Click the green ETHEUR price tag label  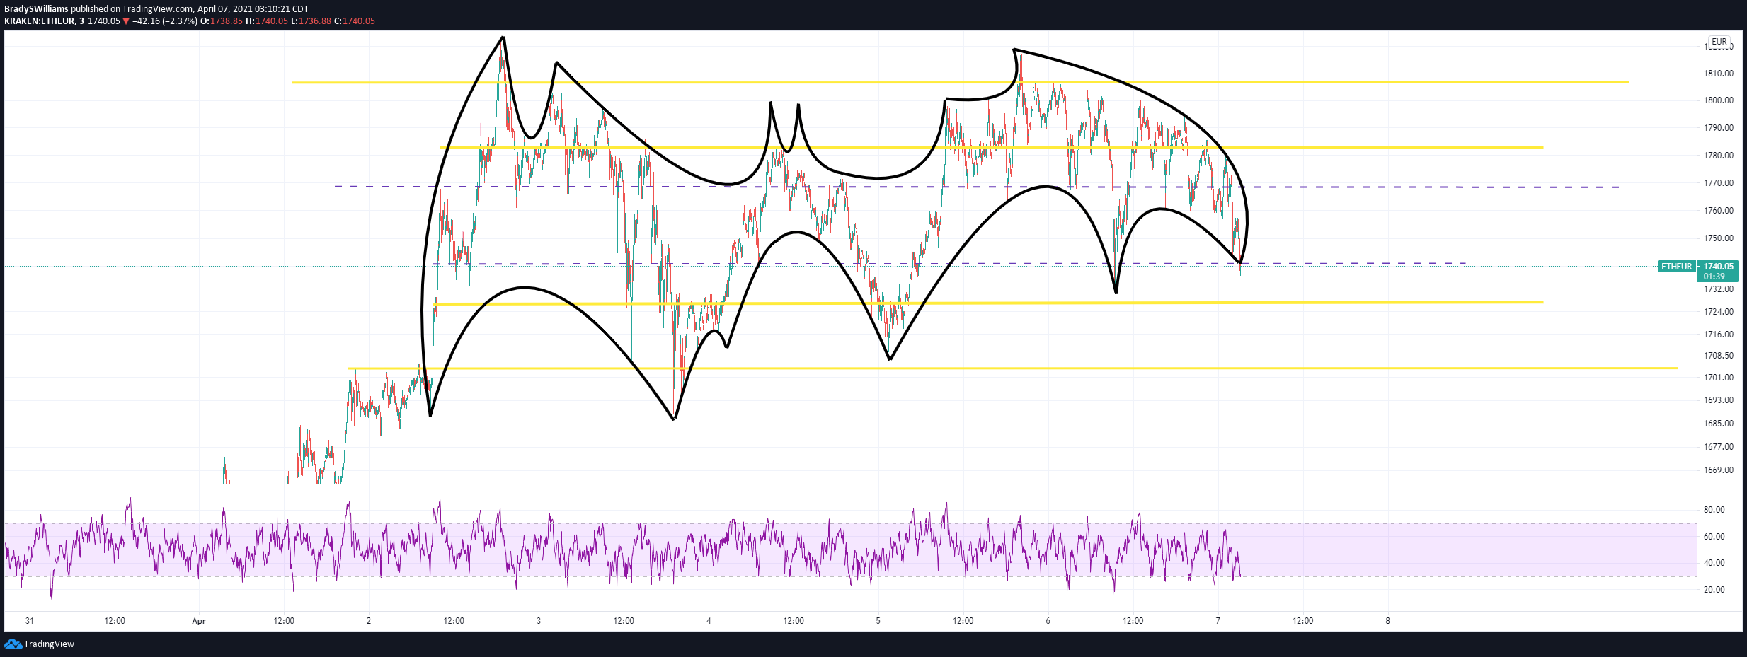click(x=1677, y=267)
